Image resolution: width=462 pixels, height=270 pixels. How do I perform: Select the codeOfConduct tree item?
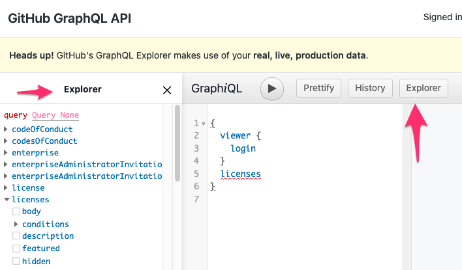coord(42,129)
